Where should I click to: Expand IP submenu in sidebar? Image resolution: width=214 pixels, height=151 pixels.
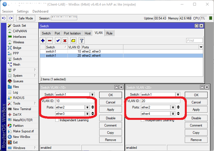click(x=35, y=70)
